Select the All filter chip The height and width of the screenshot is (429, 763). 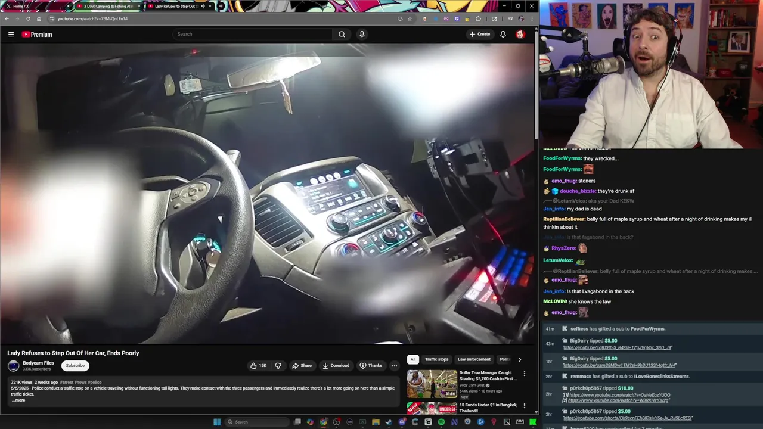pos(412,359)
